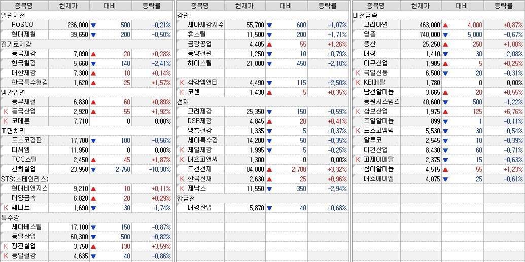Select the 현대제철 stock row name
This screenshot has height=262, width=525.
coord(23,34)
